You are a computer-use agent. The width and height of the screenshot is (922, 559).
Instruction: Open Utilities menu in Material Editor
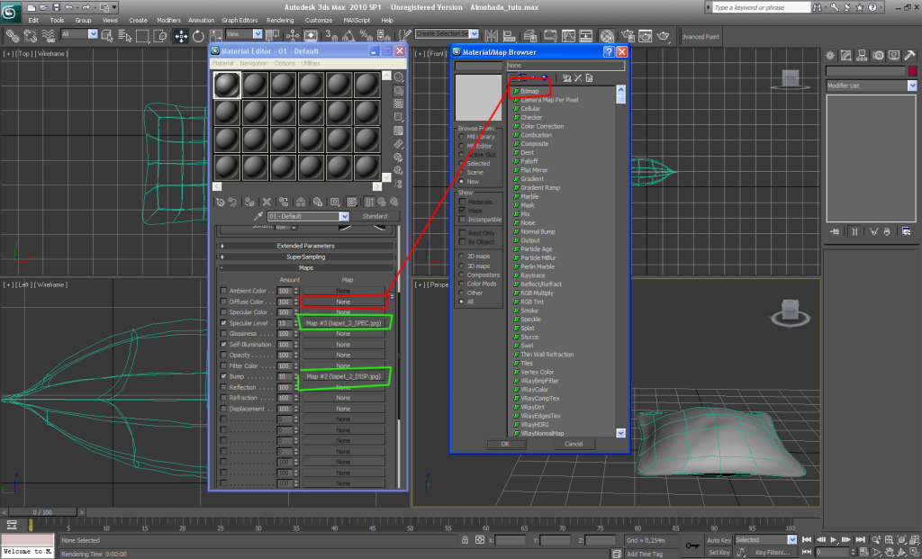click(311, 64)
